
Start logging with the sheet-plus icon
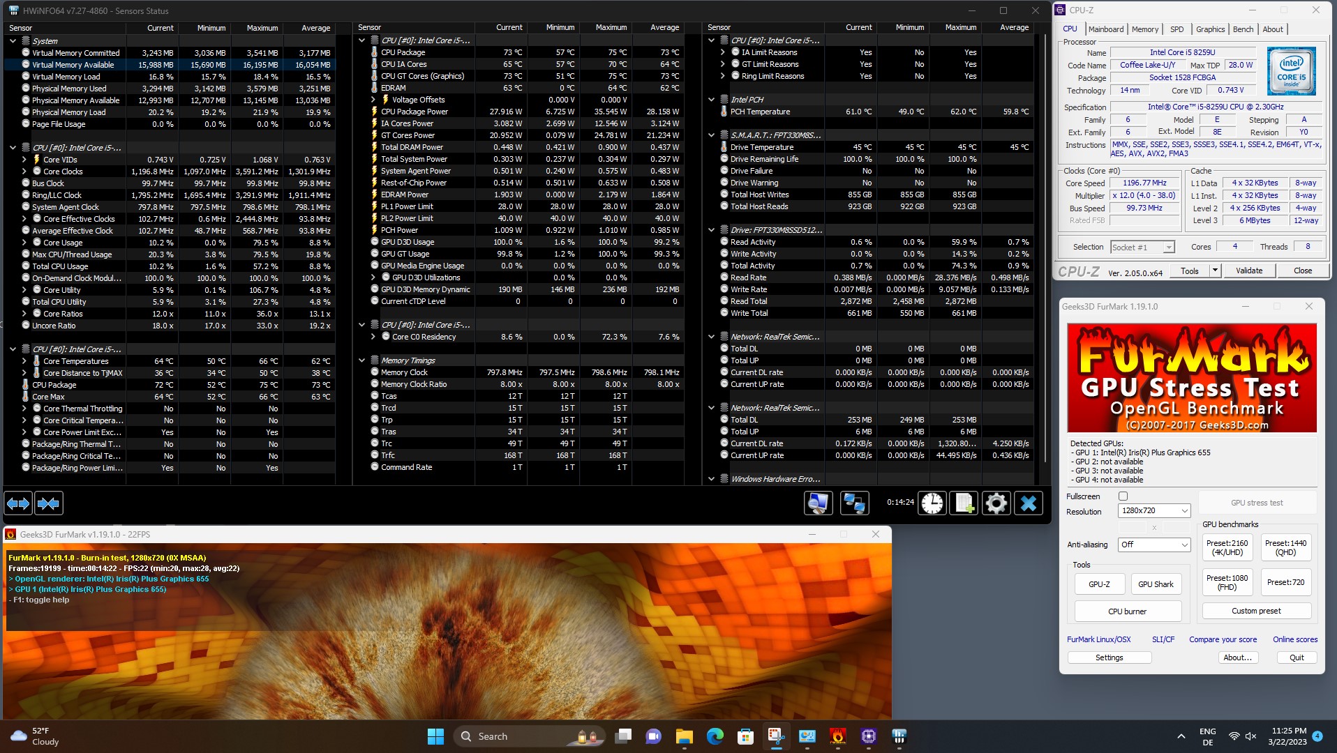tap(964, 503)
